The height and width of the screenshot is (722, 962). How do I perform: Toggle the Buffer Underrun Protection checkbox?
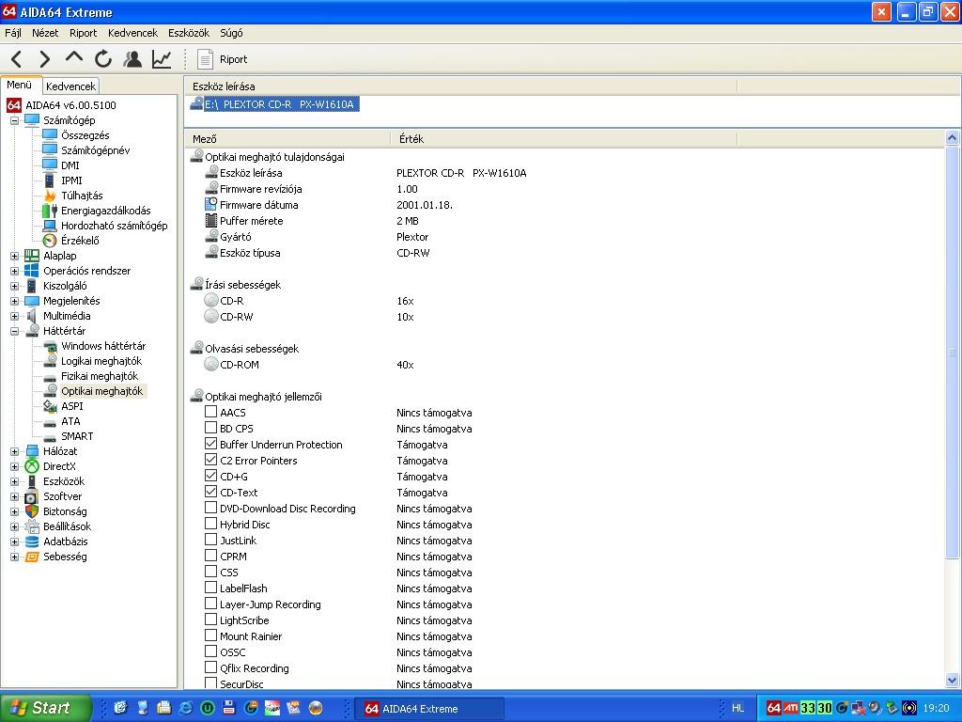210,444
